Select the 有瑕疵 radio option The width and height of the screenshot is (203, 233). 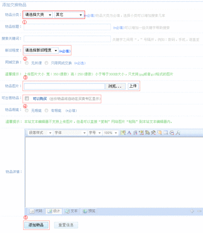46,110
